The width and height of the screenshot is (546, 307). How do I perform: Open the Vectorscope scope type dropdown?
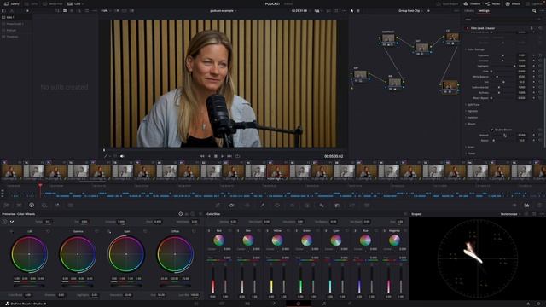tap(510, 214)
